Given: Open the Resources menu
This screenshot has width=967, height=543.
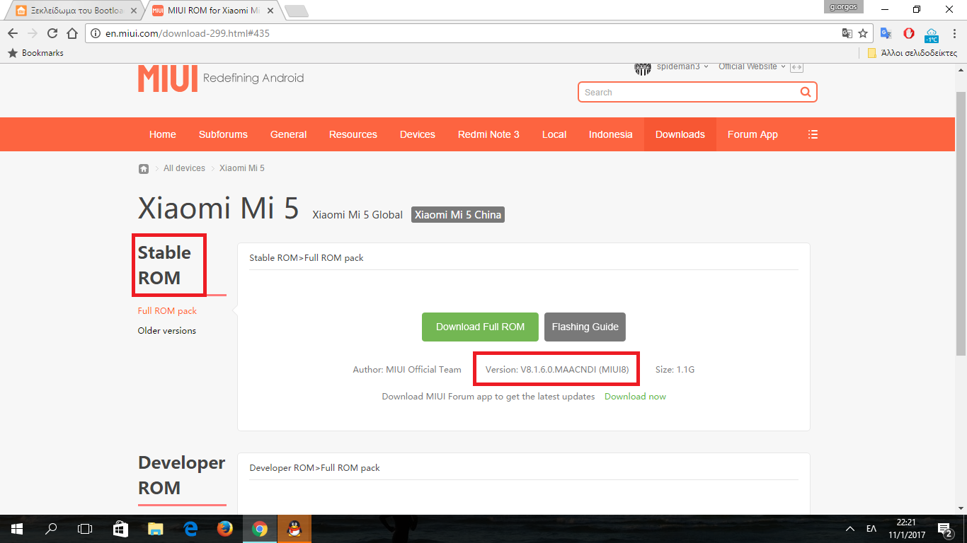Looking at the screenshot, I should [x=353, y=134].
